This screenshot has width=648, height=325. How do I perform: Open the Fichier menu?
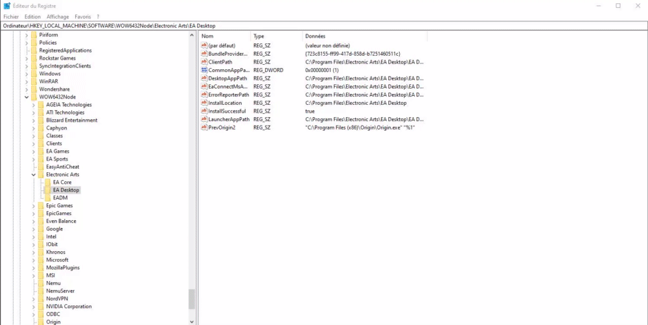pos(11,17)
